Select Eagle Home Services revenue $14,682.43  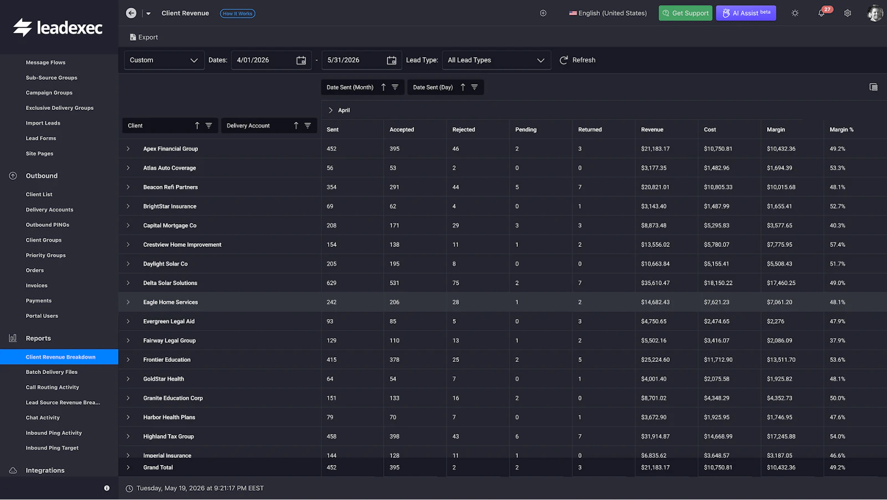coord(655,302)
